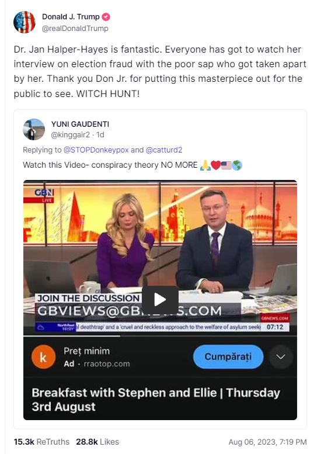Click the YUNI GAUDENTI display name

(x=80, y=124)
